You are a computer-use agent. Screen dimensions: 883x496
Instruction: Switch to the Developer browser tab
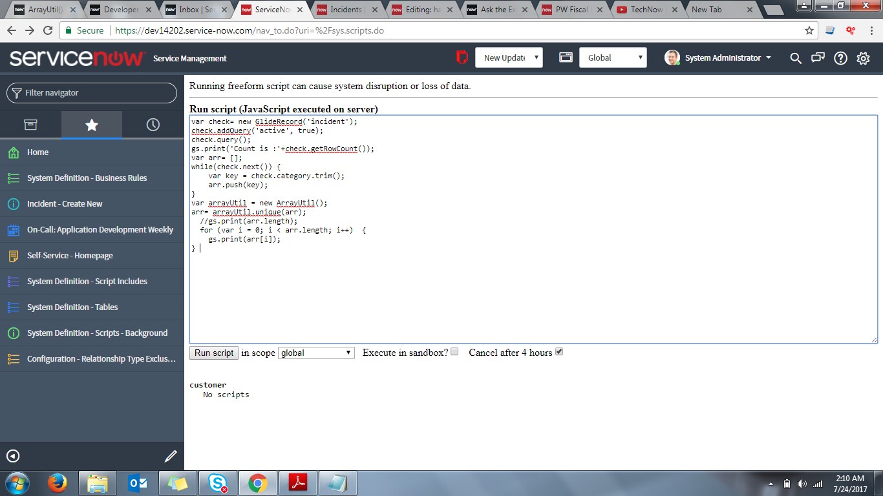click(121, 10)
